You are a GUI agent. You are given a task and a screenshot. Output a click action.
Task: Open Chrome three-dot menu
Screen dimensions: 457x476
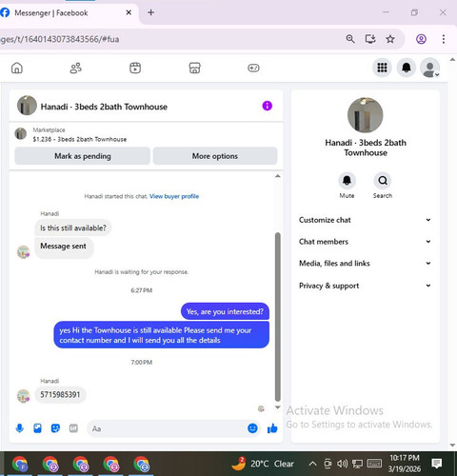coord(444,39)
